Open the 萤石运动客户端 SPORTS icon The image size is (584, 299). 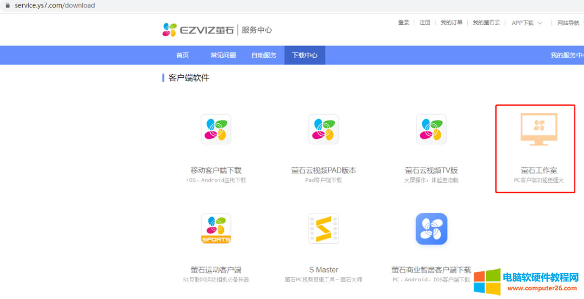coord(216,229)
